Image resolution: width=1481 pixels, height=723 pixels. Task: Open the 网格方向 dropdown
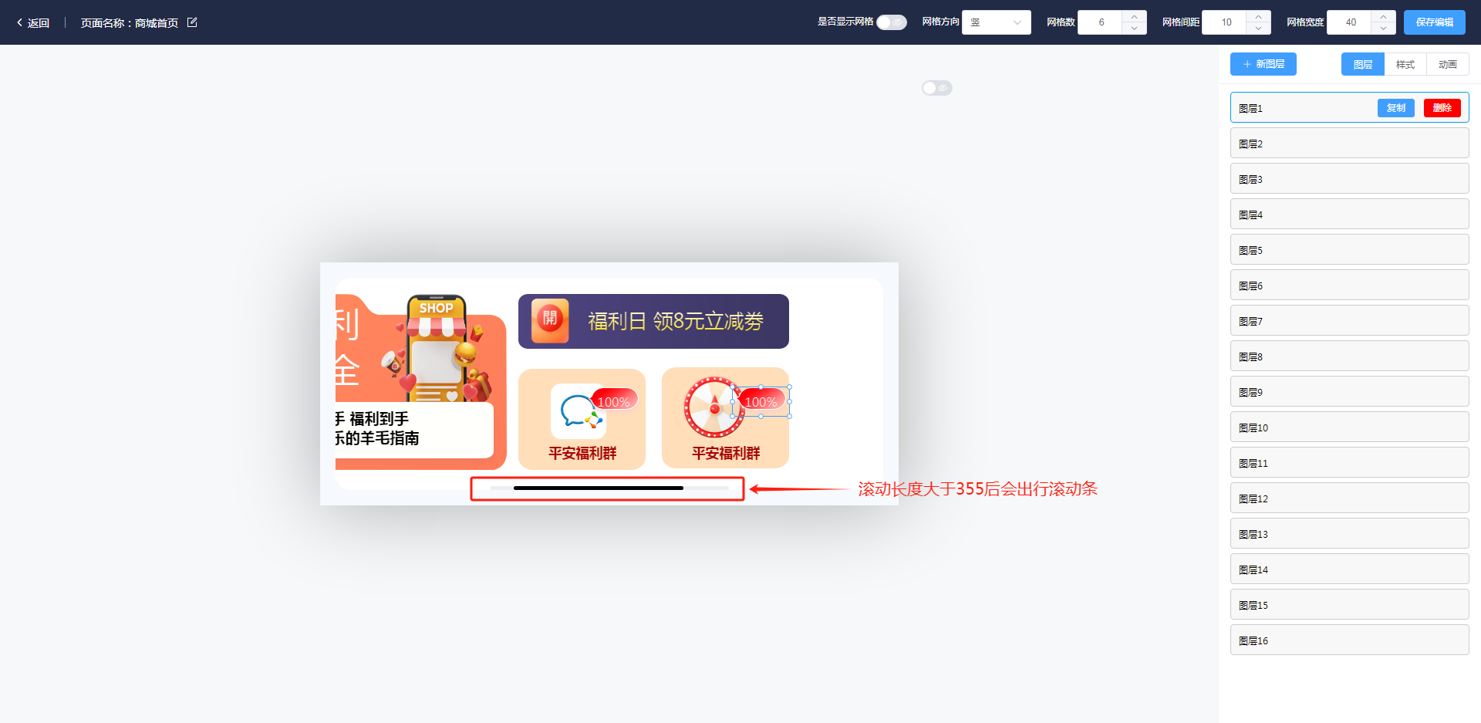pos(996,22)
